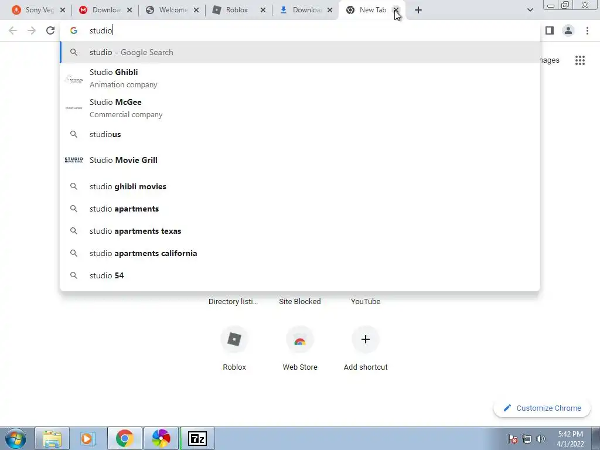
Task: Choose the Studio Ghibli suggestion
Action: (300, 78)
